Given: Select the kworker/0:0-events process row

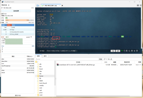Looking at the screenshot, I should [x=18, y=32].
